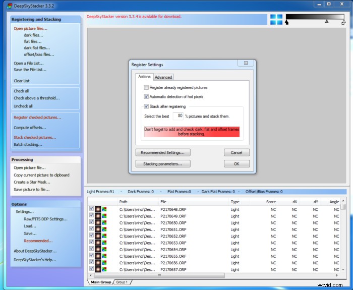Click the color Bayer icon for P2170652.ORF
Viewport: 353px width, 290px height.
coord(104,236)
